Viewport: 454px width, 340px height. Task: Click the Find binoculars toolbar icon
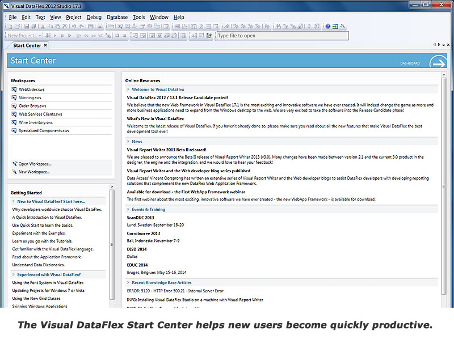278,26
